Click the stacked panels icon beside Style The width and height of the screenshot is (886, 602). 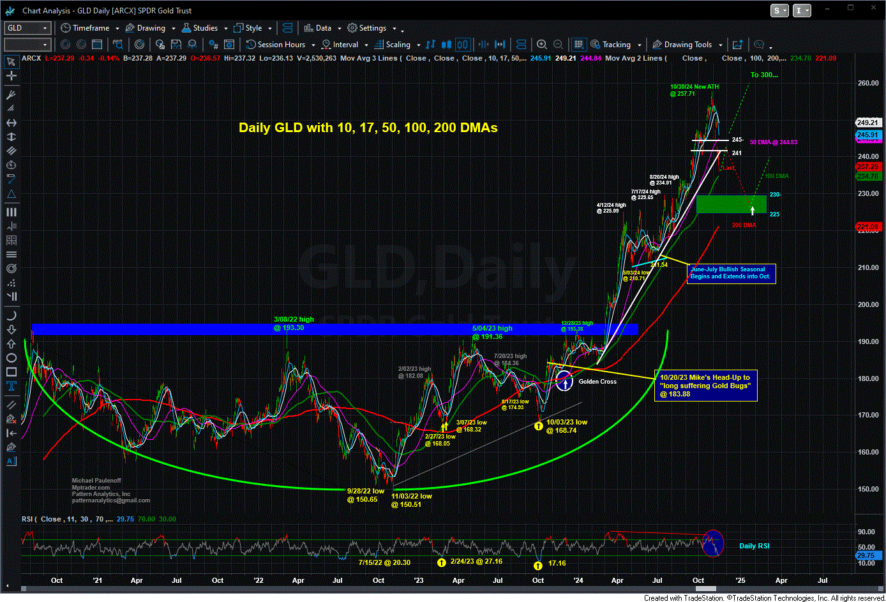click(287, 28)
